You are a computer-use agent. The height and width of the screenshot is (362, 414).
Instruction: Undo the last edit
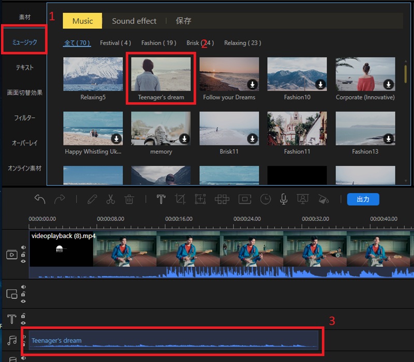tap(40, 199)
